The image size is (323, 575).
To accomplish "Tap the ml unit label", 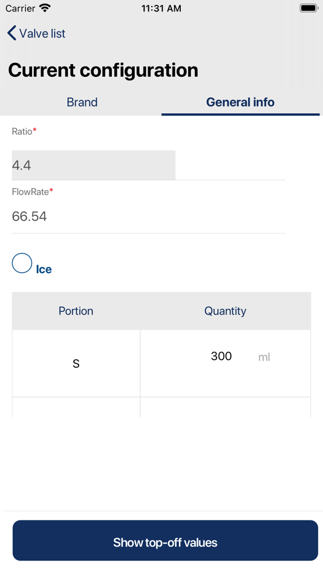I will click(264, 357).
